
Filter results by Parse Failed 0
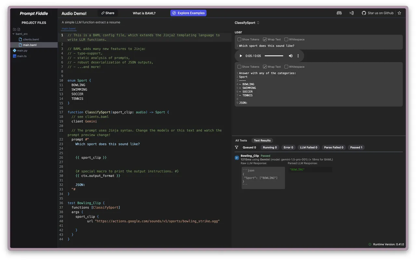pos(333,147)
